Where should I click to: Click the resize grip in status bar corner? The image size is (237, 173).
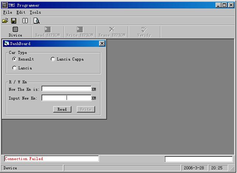pos(232,169)
